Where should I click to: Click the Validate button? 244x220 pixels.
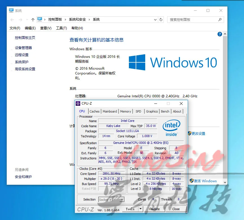click(154, 209)
